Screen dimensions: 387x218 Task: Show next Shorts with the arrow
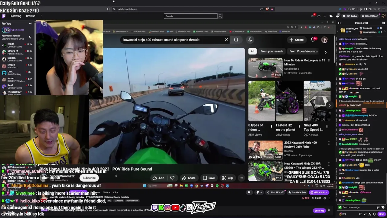pos(330,105)
